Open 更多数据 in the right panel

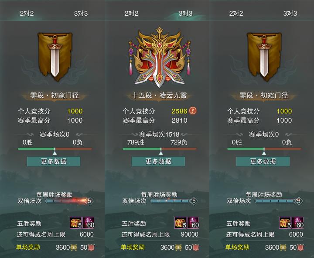[x=263, y=162]
